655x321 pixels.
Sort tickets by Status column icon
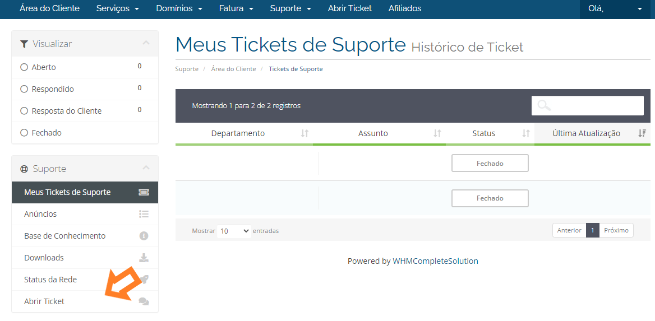click(x=526, y=133)
